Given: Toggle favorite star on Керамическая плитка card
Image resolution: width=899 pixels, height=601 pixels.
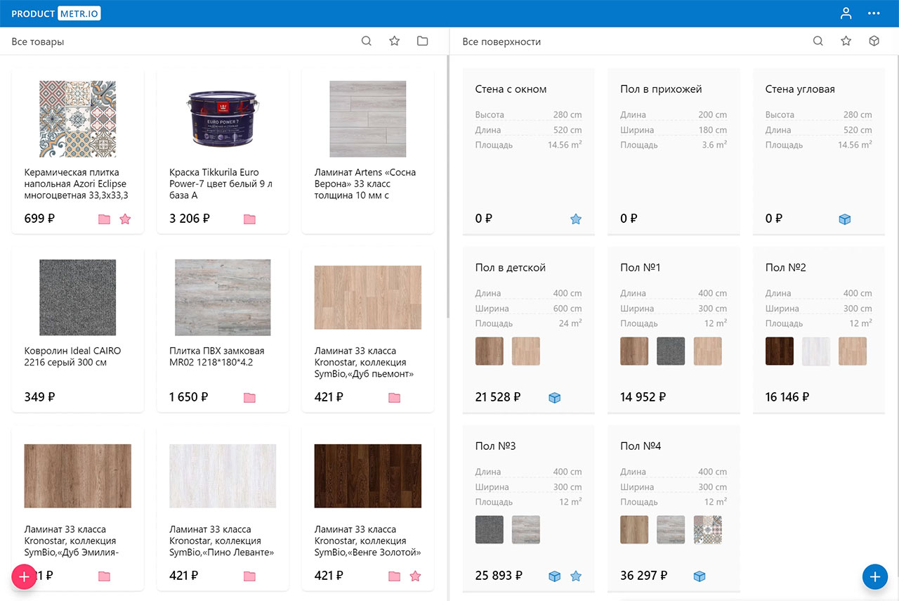Looking at the screenshot, I should click(125, 219).
